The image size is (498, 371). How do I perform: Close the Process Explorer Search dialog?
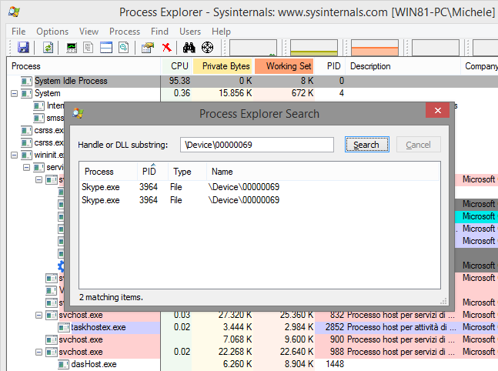pyautogui.click(x=438, y=110)
